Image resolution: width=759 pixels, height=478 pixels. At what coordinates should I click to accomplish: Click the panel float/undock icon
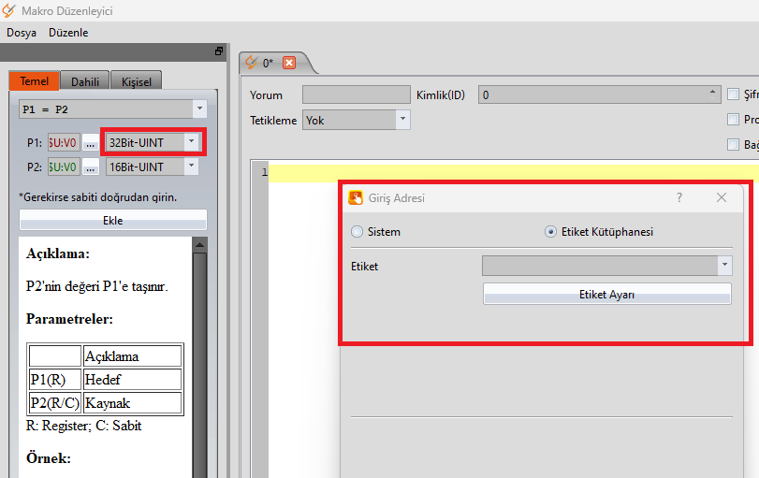pyautogui.click(x=219, y=51)
